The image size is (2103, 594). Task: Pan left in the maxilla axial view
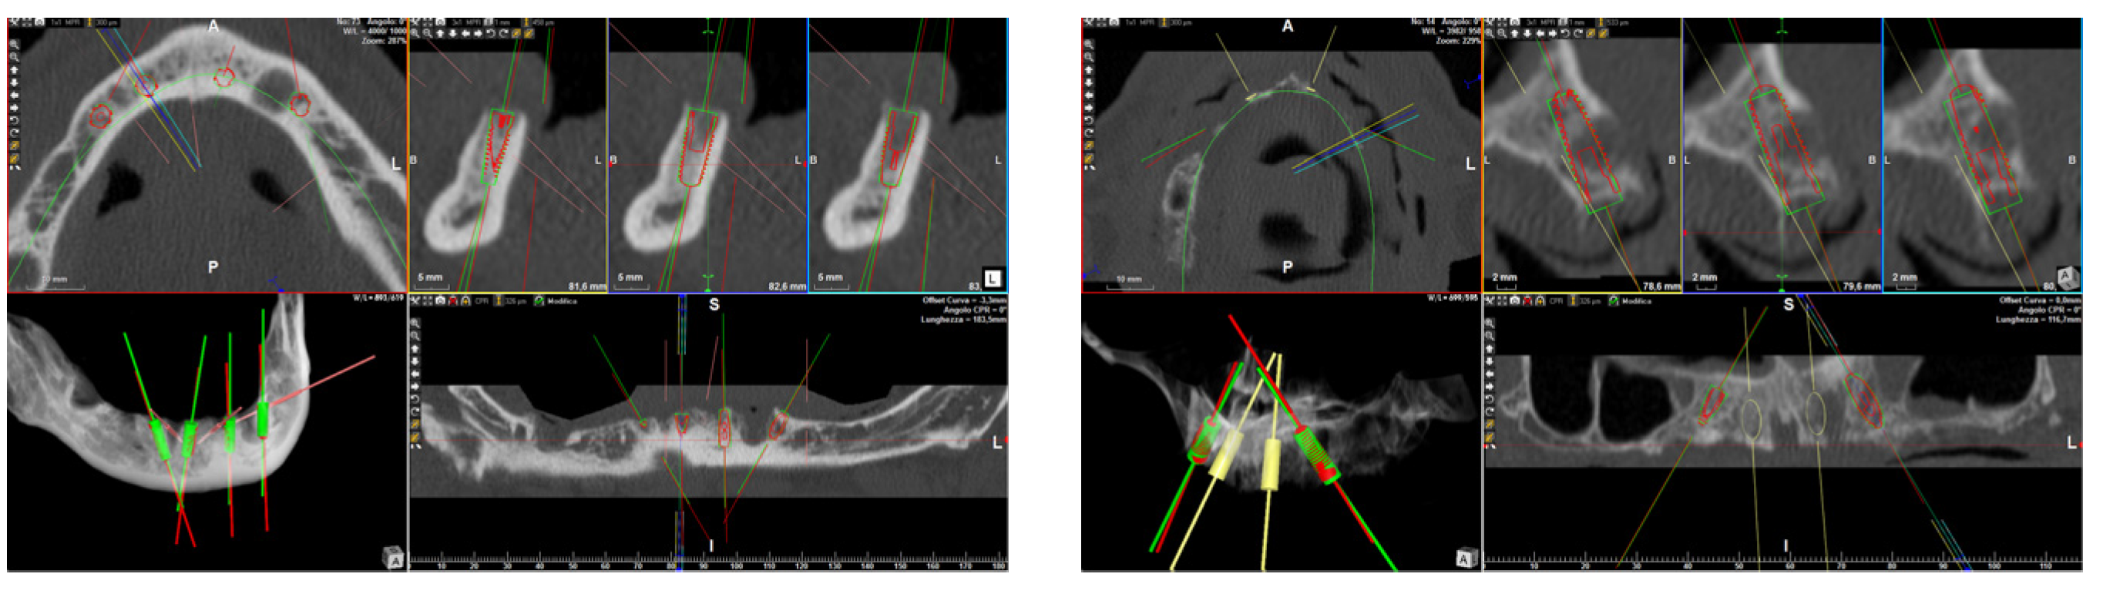1089,95
